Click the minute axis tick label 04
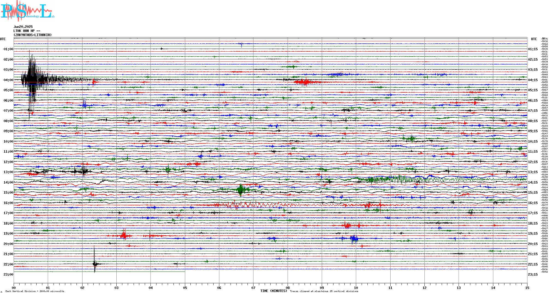 pos(151,288)
